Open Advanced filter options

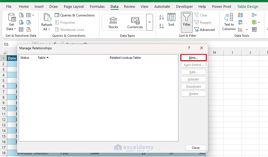204,30
